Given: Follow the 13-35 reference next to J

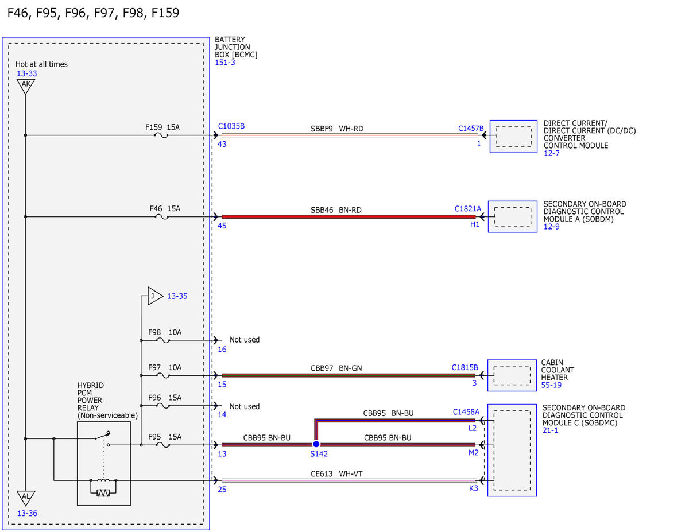Looking at the screenshot, I should pyautogui.click(x=177, y=297).
